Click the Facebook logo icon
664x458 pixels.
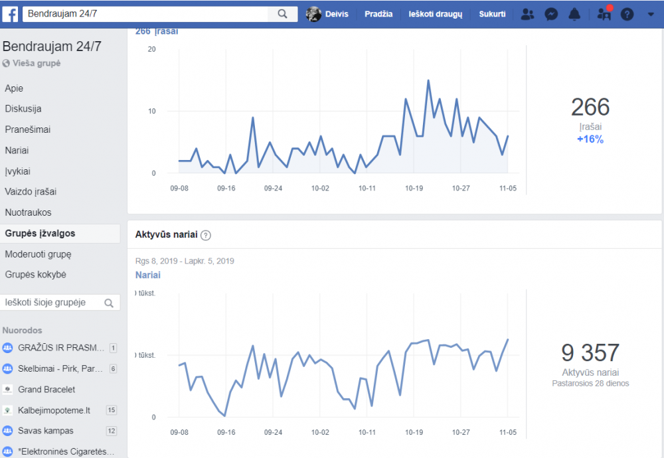pos(10,14)
